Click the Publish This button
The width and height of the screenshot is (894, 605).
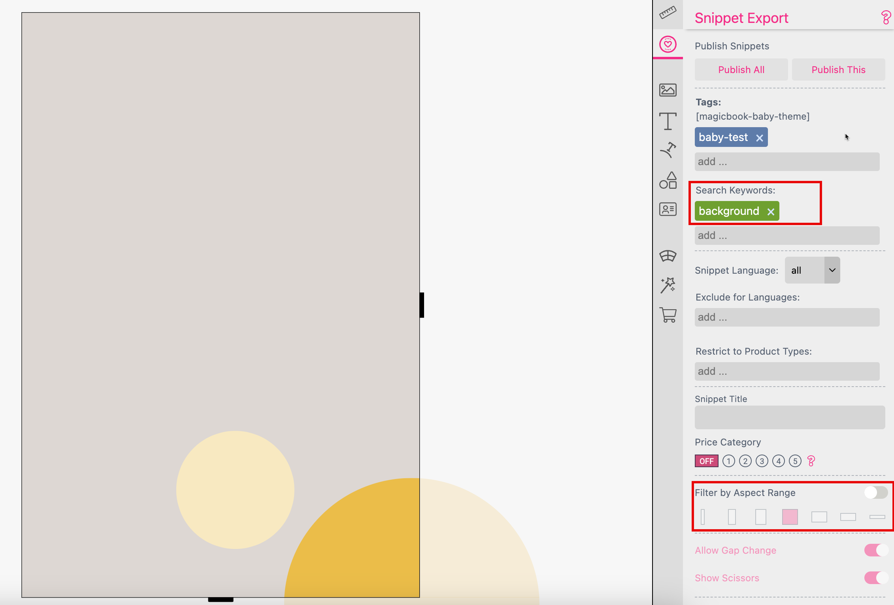[838, 70]
